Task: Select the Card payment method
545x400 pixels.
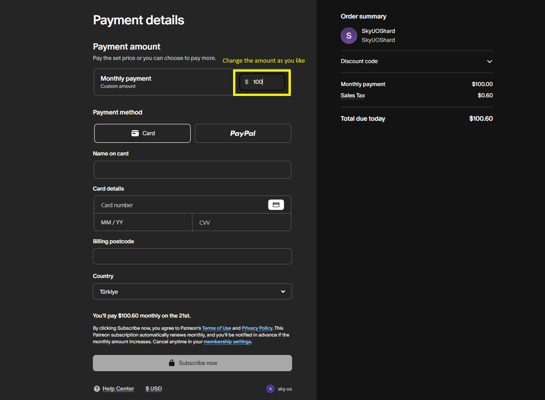Action: click(142, 133)
